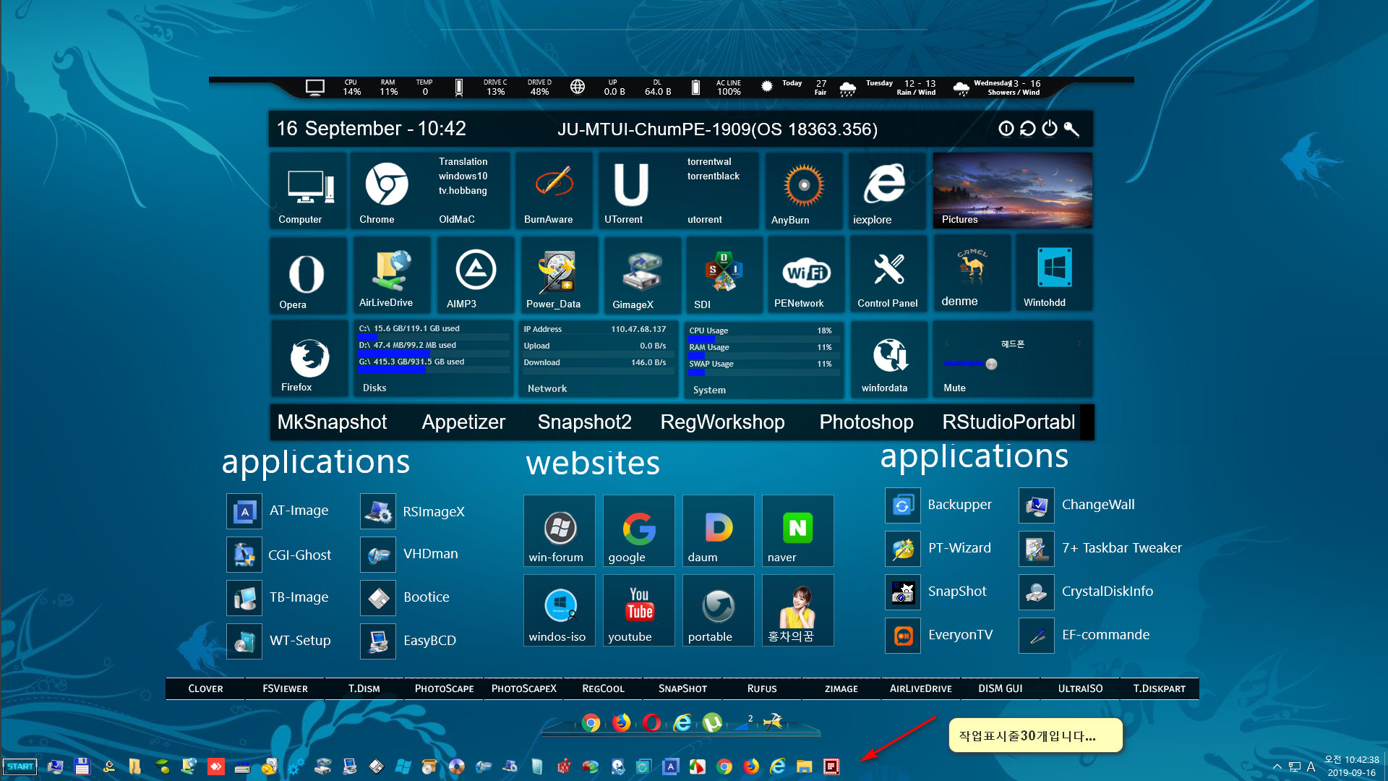Open BurnAware tile
Image resolution: width=1388 pixels, height=781 pixels.
pos(553,191)
